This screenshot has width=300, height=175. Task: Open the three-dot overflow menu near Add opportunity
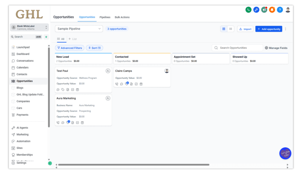click(x=285, y=29)
